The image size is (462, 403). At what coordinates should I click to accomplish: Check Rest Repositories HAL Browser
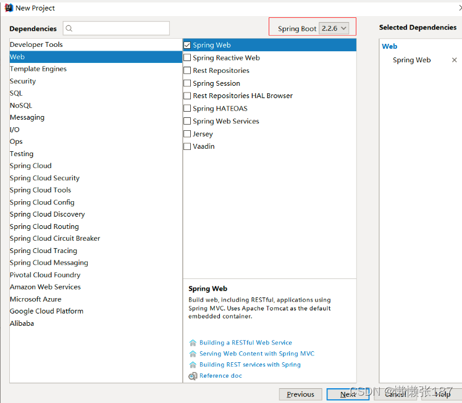coord(187,96)
